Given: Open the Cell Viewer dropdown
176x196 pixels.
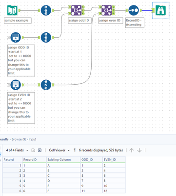Looking at the screenshot, I should coord(59,150).
